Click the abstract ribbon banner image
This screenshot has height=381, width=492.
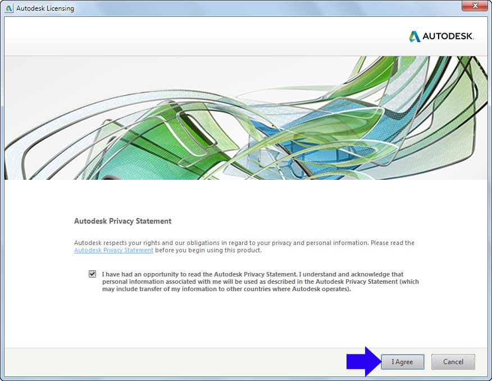point(245,118)
